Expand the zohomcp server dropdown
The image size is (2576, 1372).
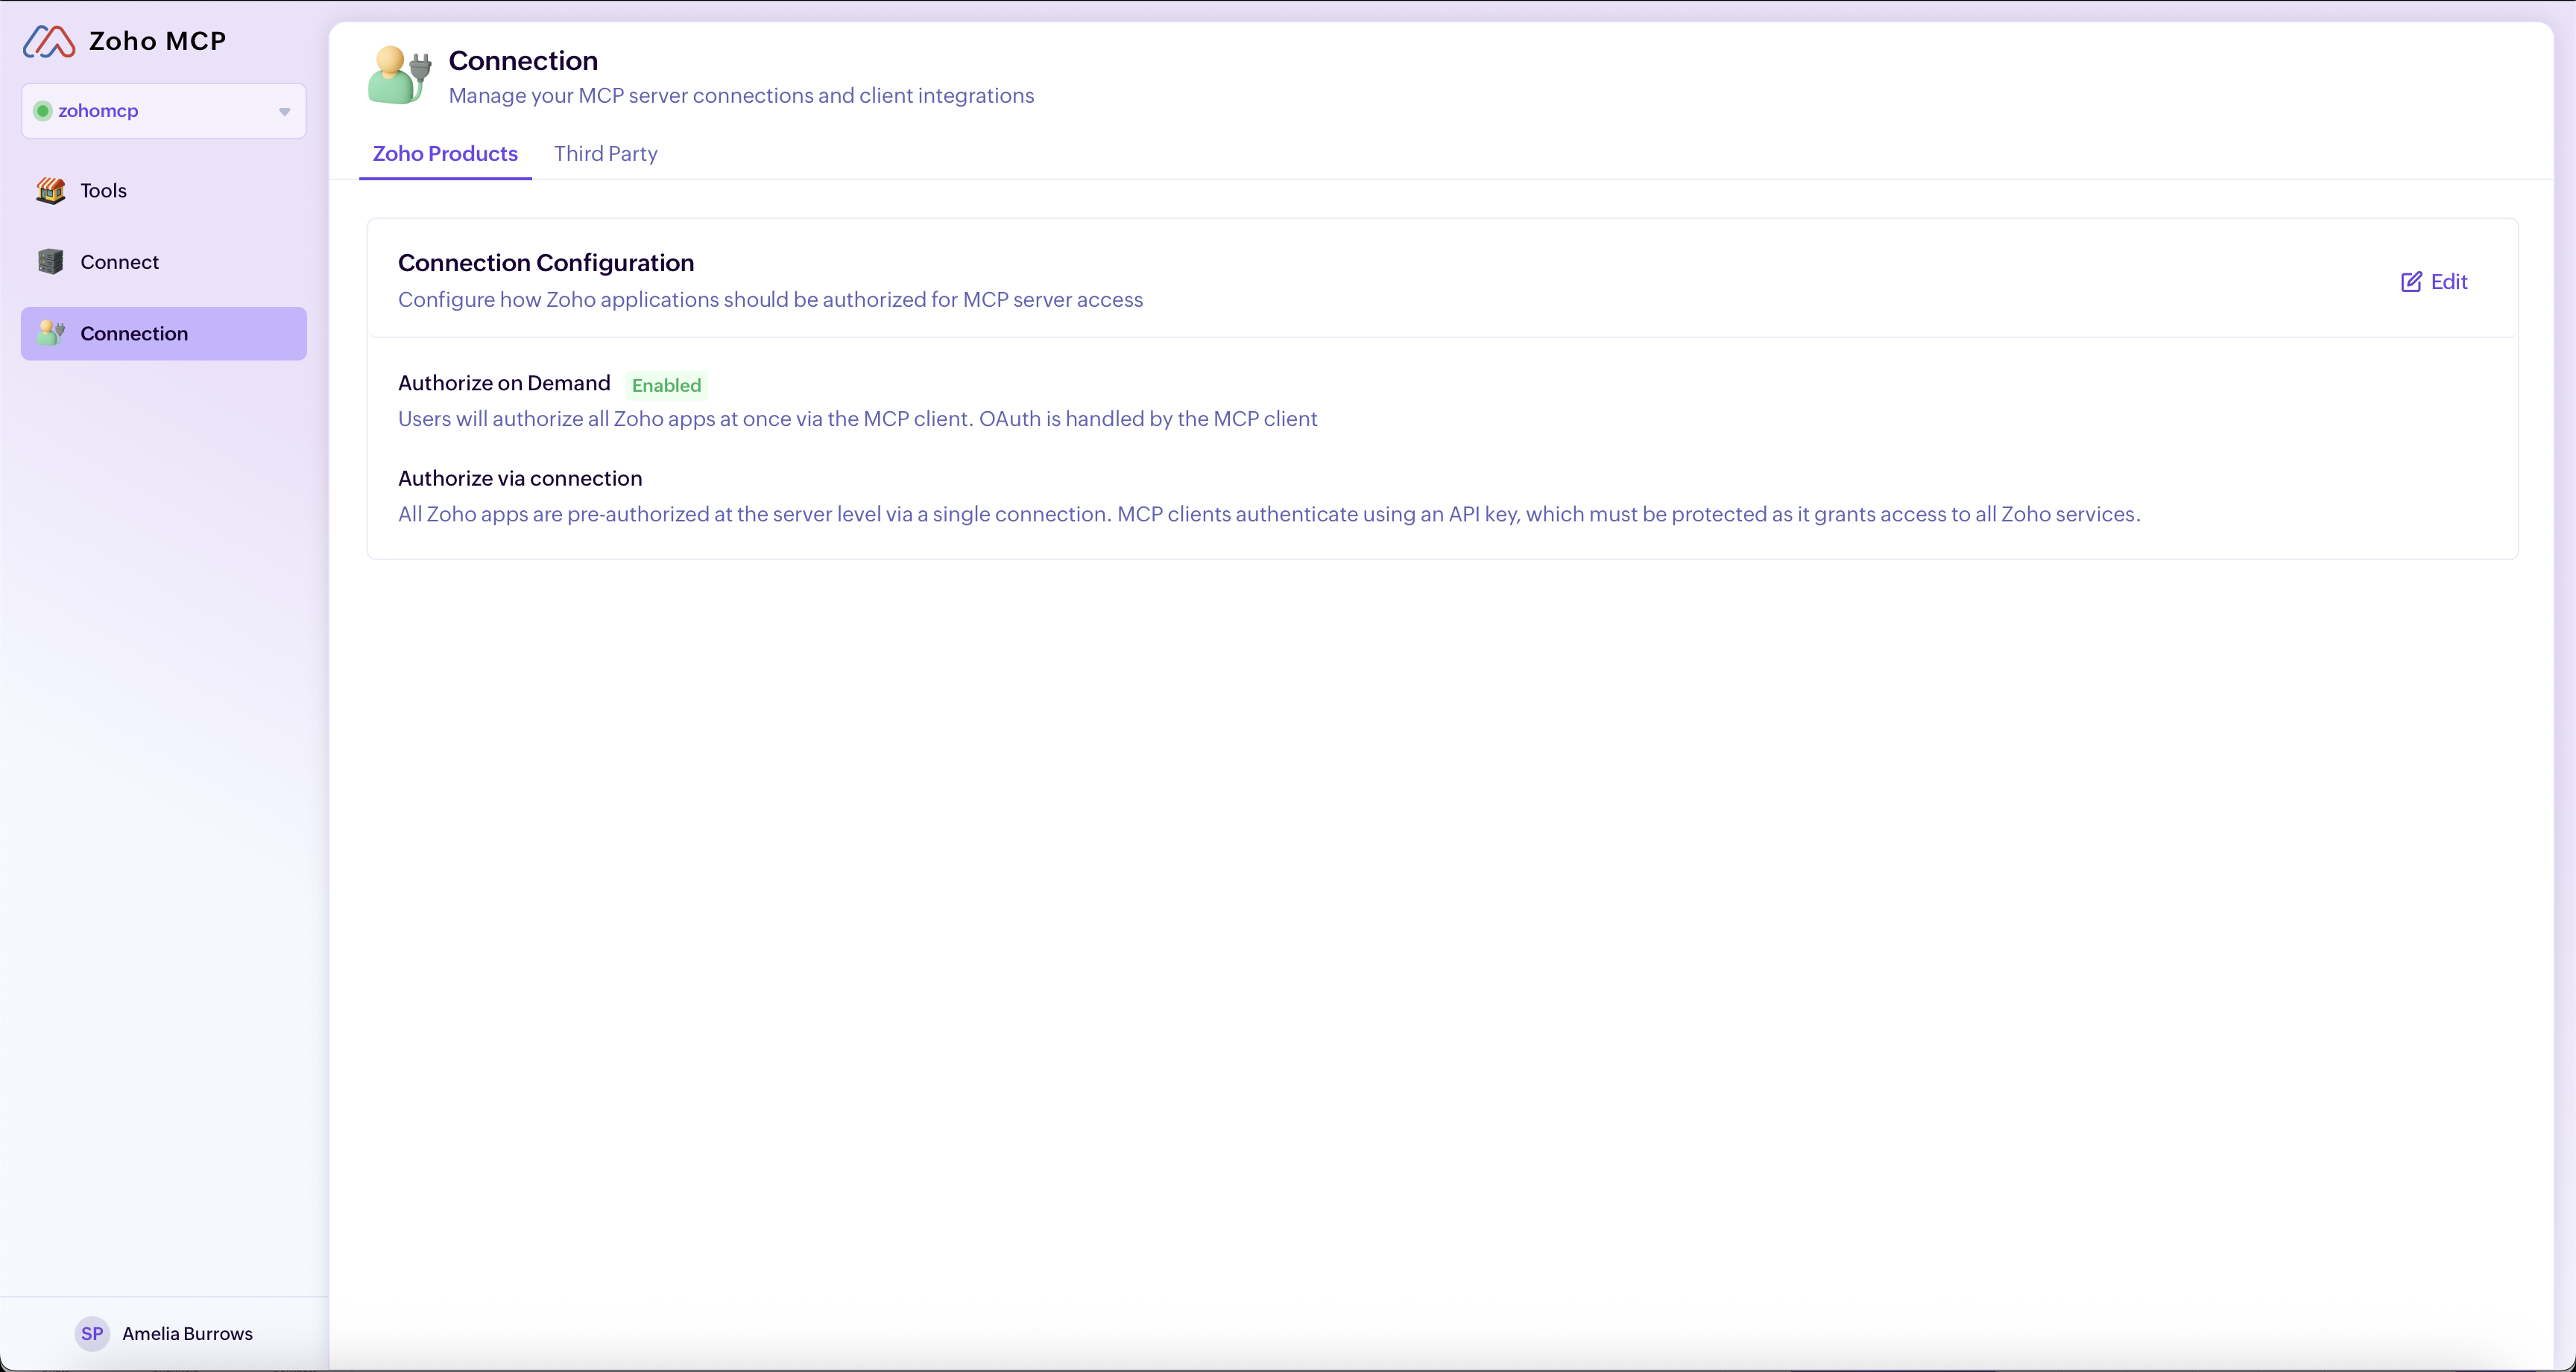pyautogui.click(x=164, y=111)
